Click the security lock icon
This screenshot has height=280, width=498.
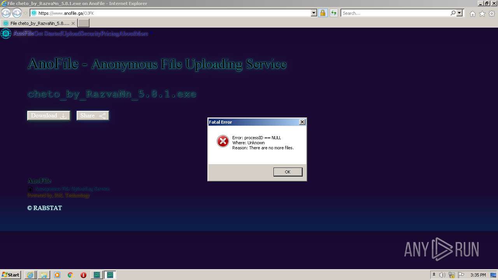tap(323, 13)
